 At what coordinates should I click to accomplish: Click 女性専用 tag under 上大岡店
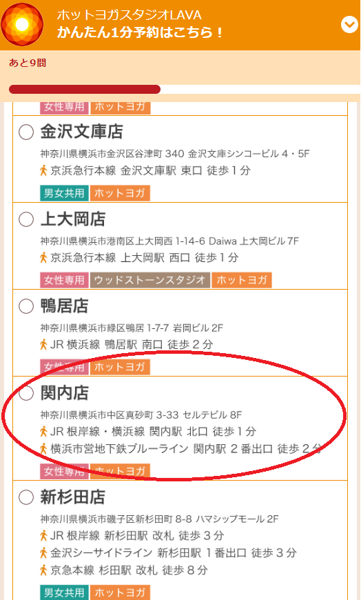[64, 280]
